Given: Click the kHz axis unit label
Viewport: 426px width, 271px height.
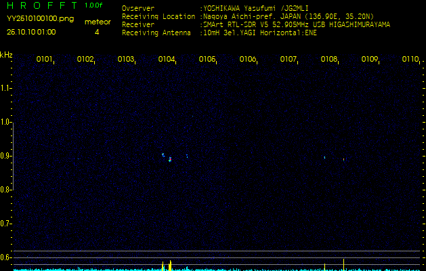Looking at the screenshot, I should click(6, 55).
